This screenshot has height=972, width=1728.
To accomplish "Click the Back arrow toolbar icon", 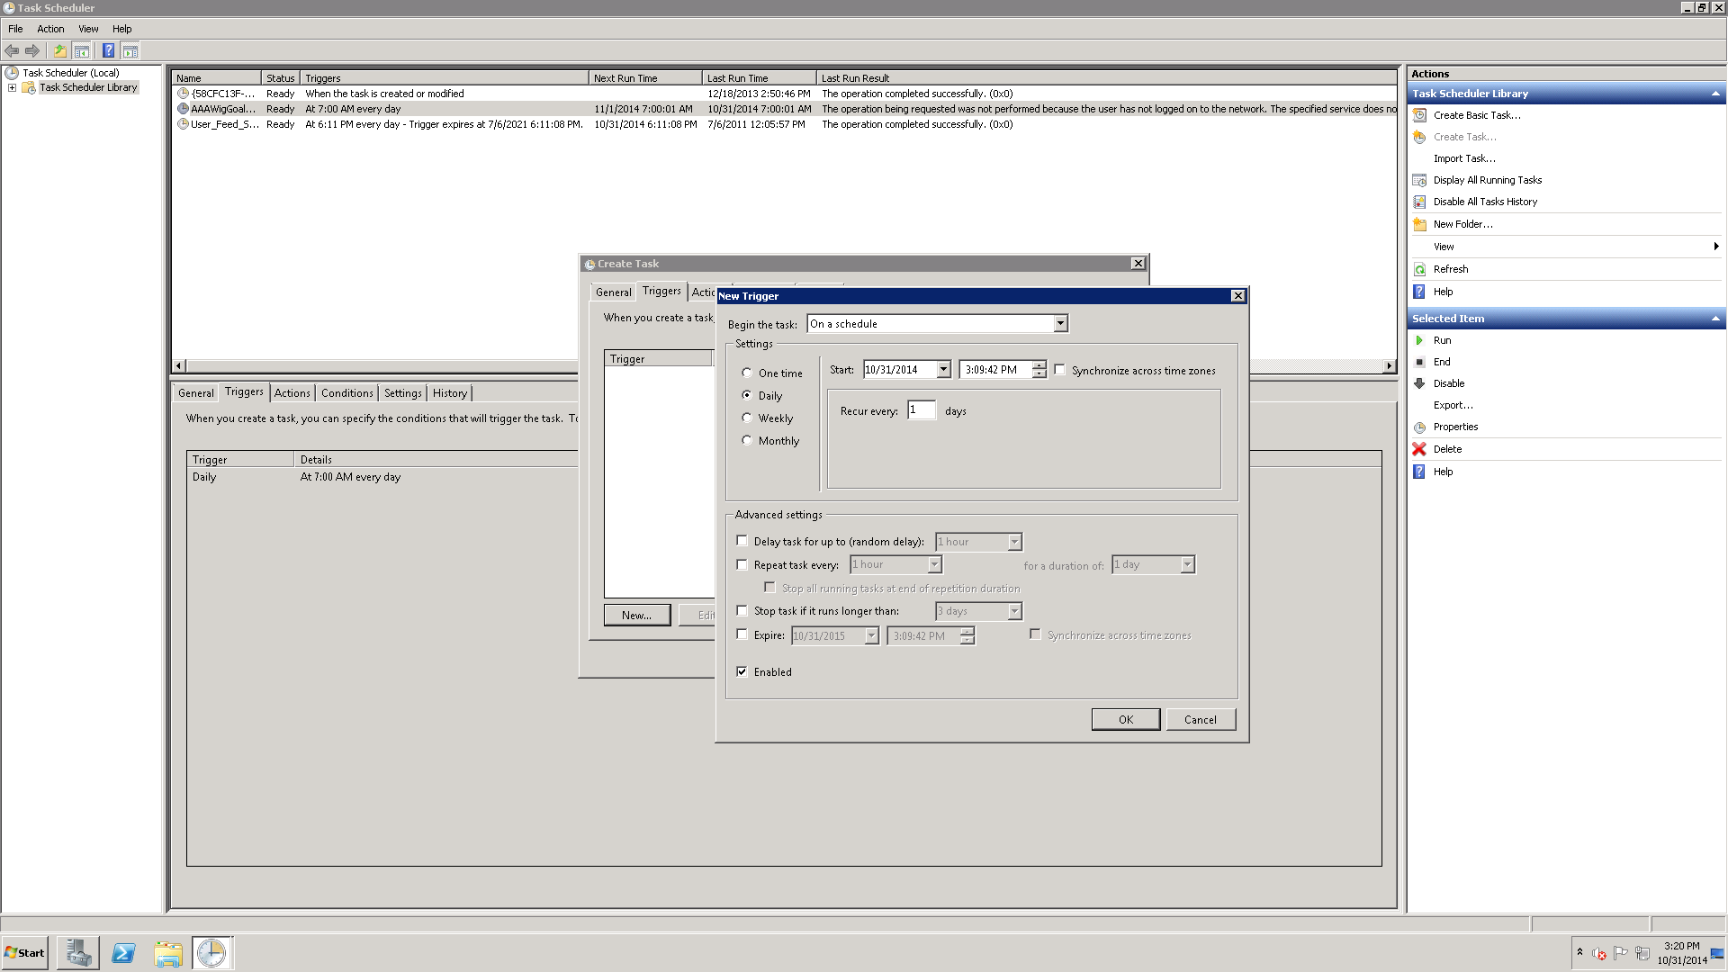I will click(12, 50).
